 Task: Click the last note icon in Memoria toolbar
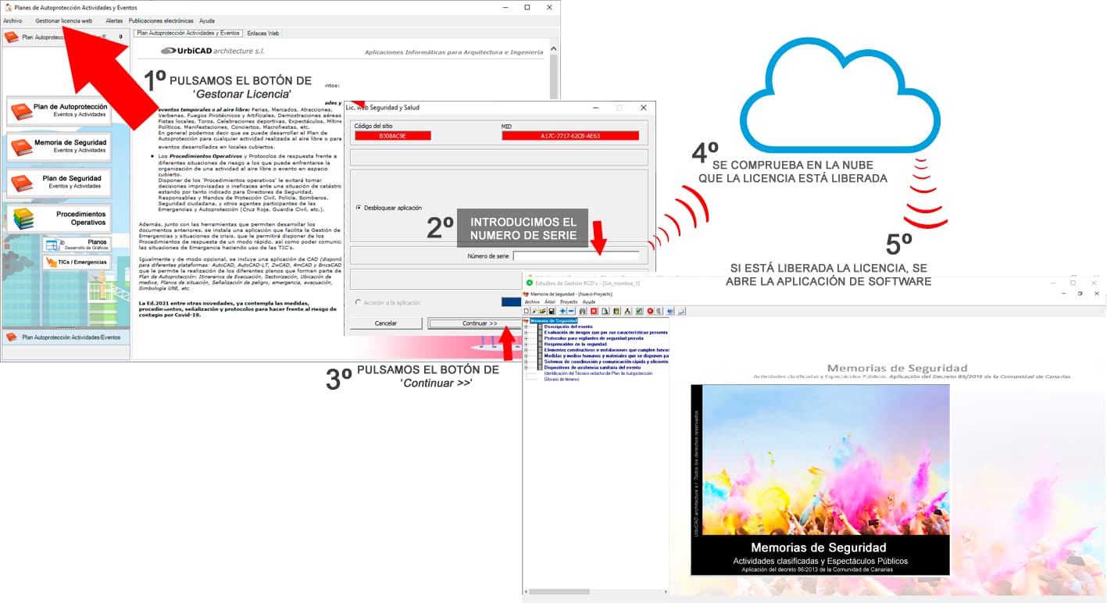click(681, 311)
